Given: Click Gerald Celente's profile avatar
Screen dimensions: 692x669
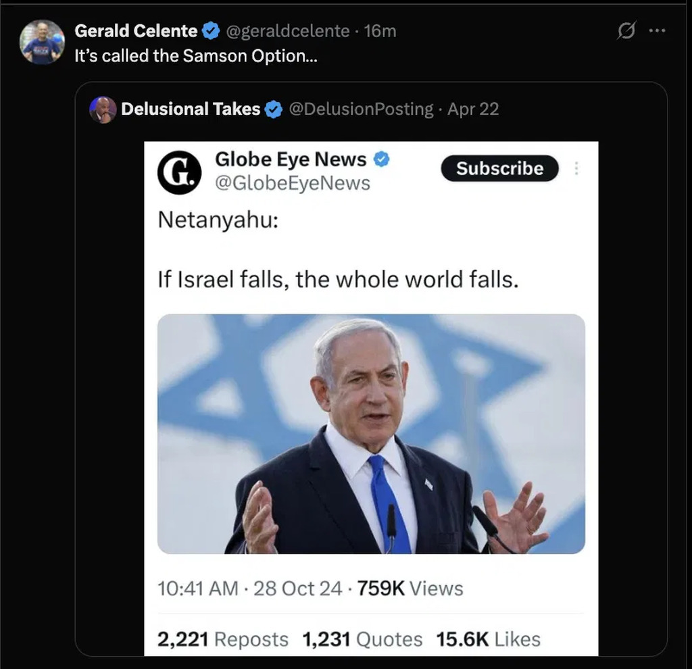Looking at the screenshot, I should (42, 42).
